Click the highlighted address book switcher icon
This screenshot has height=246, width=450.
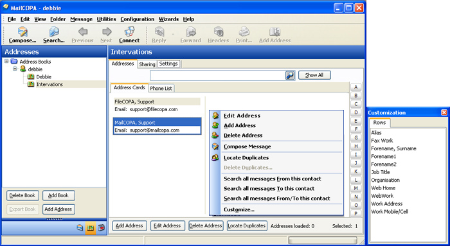(91, 228)
